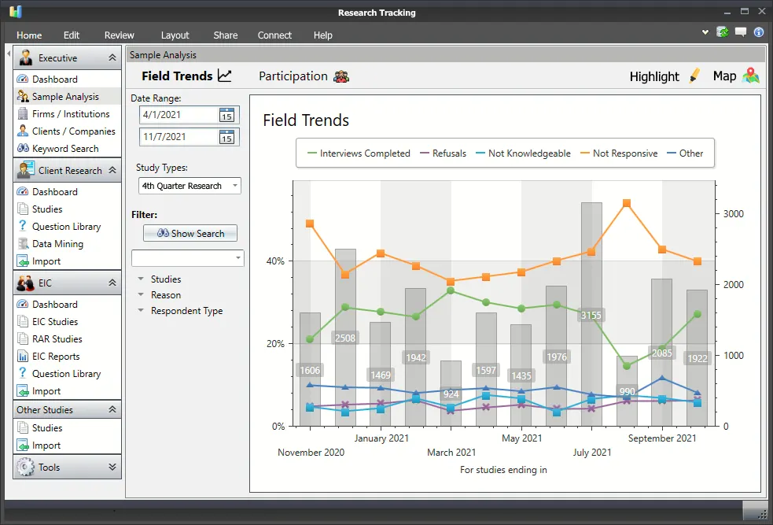Click the RAR Studies document icon

pos(23,339)
